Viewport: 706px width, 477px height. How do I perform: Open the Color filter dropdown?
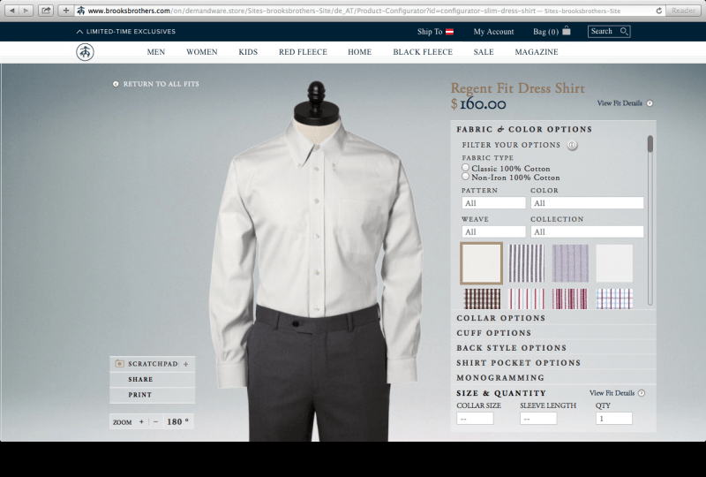pos(587,203)
